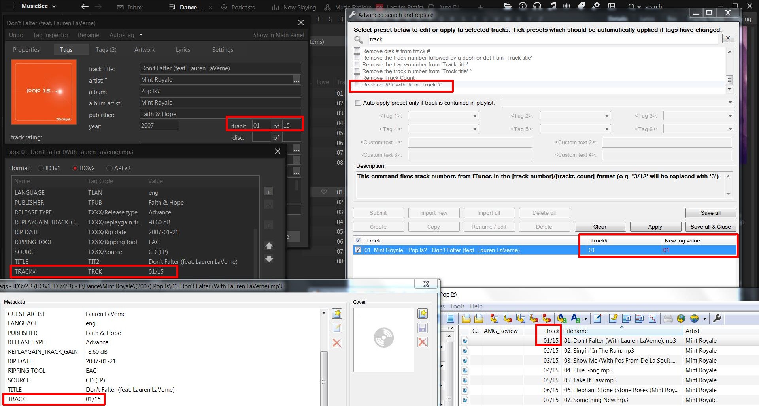This screenshot has height=406, width=759.
Task: Open Mp3tag options wrench icon
Action: pyautogui.click(x=717, y=318)
